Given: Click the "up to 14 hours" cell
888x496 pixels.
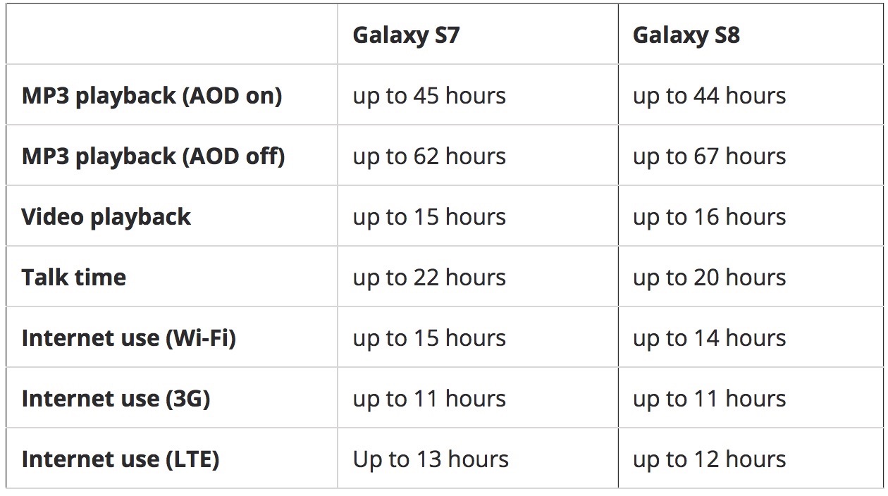Looking at the screenshot, I should click(x=709, y=338).
